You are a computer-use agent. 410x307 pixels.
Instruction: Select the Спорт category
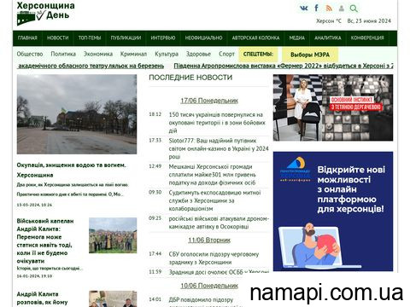point(226,54)
